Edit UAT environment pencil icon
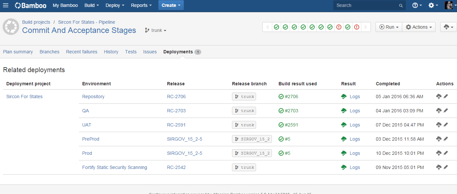Screen dimensions: 457x194 446,125
